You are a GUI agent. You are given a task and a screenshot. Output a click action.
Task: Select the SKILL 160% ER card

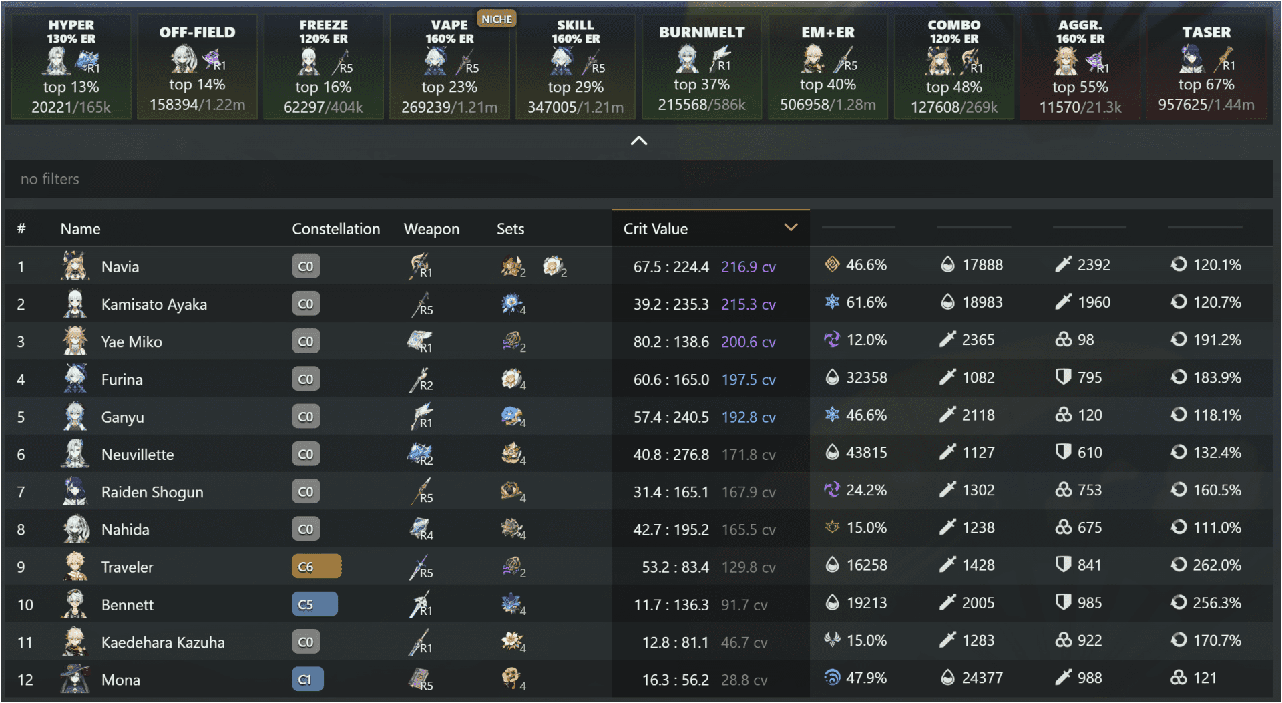coord(576,67)
